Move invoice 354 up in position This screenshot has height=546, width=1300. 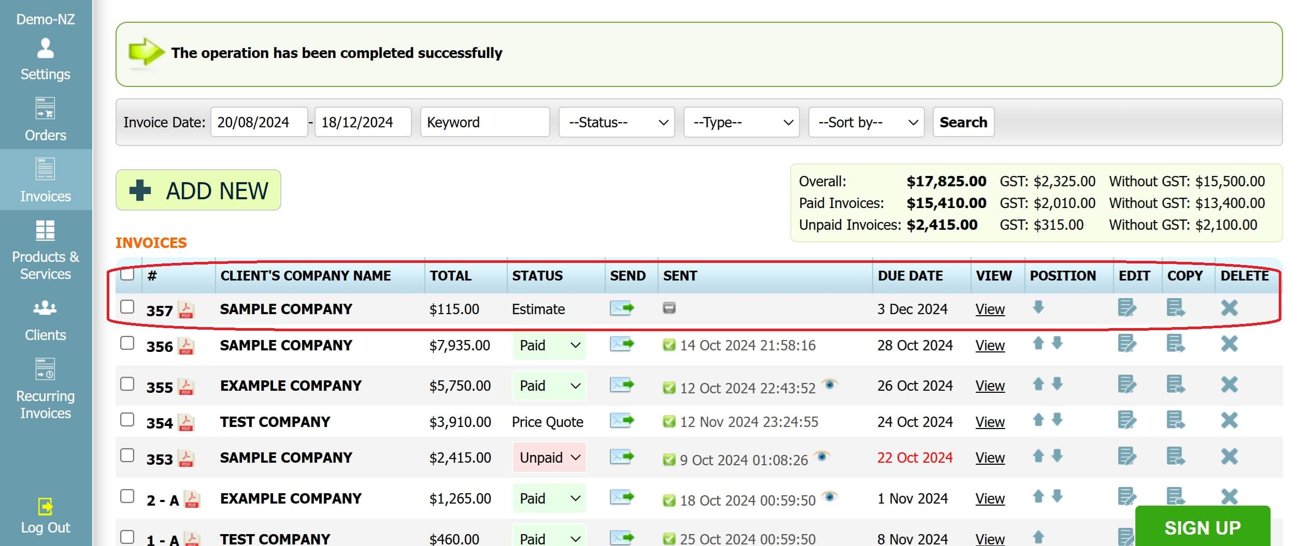click(x=1038, y=420)
